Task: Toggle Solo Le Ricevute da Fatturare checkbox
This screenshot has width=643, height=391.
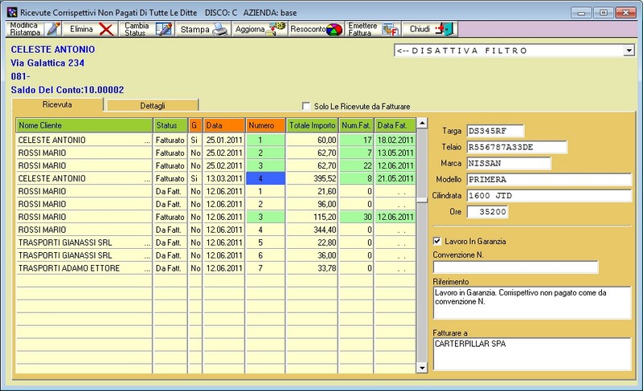Action: 306,106
